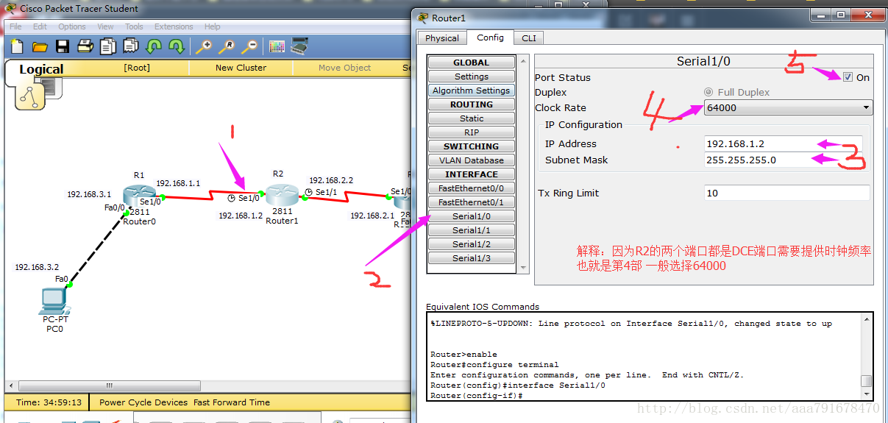Select the FastEthernet0/1 interface
The height and width of the screenshot is (423, 888).
(472, 202)
